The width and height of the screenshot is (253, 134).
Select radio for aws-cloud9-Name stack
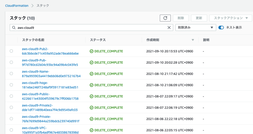click(x=11, y=74)
